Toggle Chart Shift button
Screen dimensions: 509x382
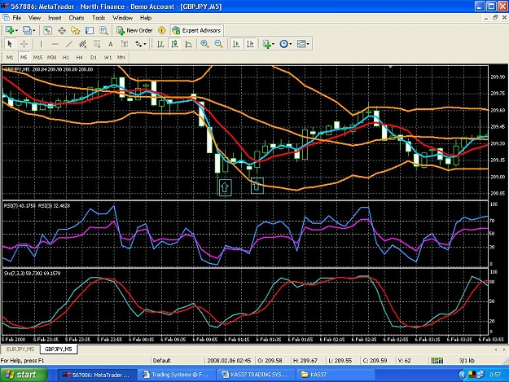pos(250,44)
